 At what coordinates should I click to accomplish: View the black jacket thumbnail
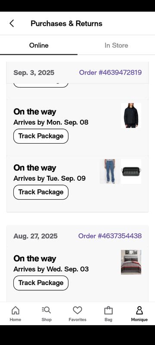click(x=131, y=115)
